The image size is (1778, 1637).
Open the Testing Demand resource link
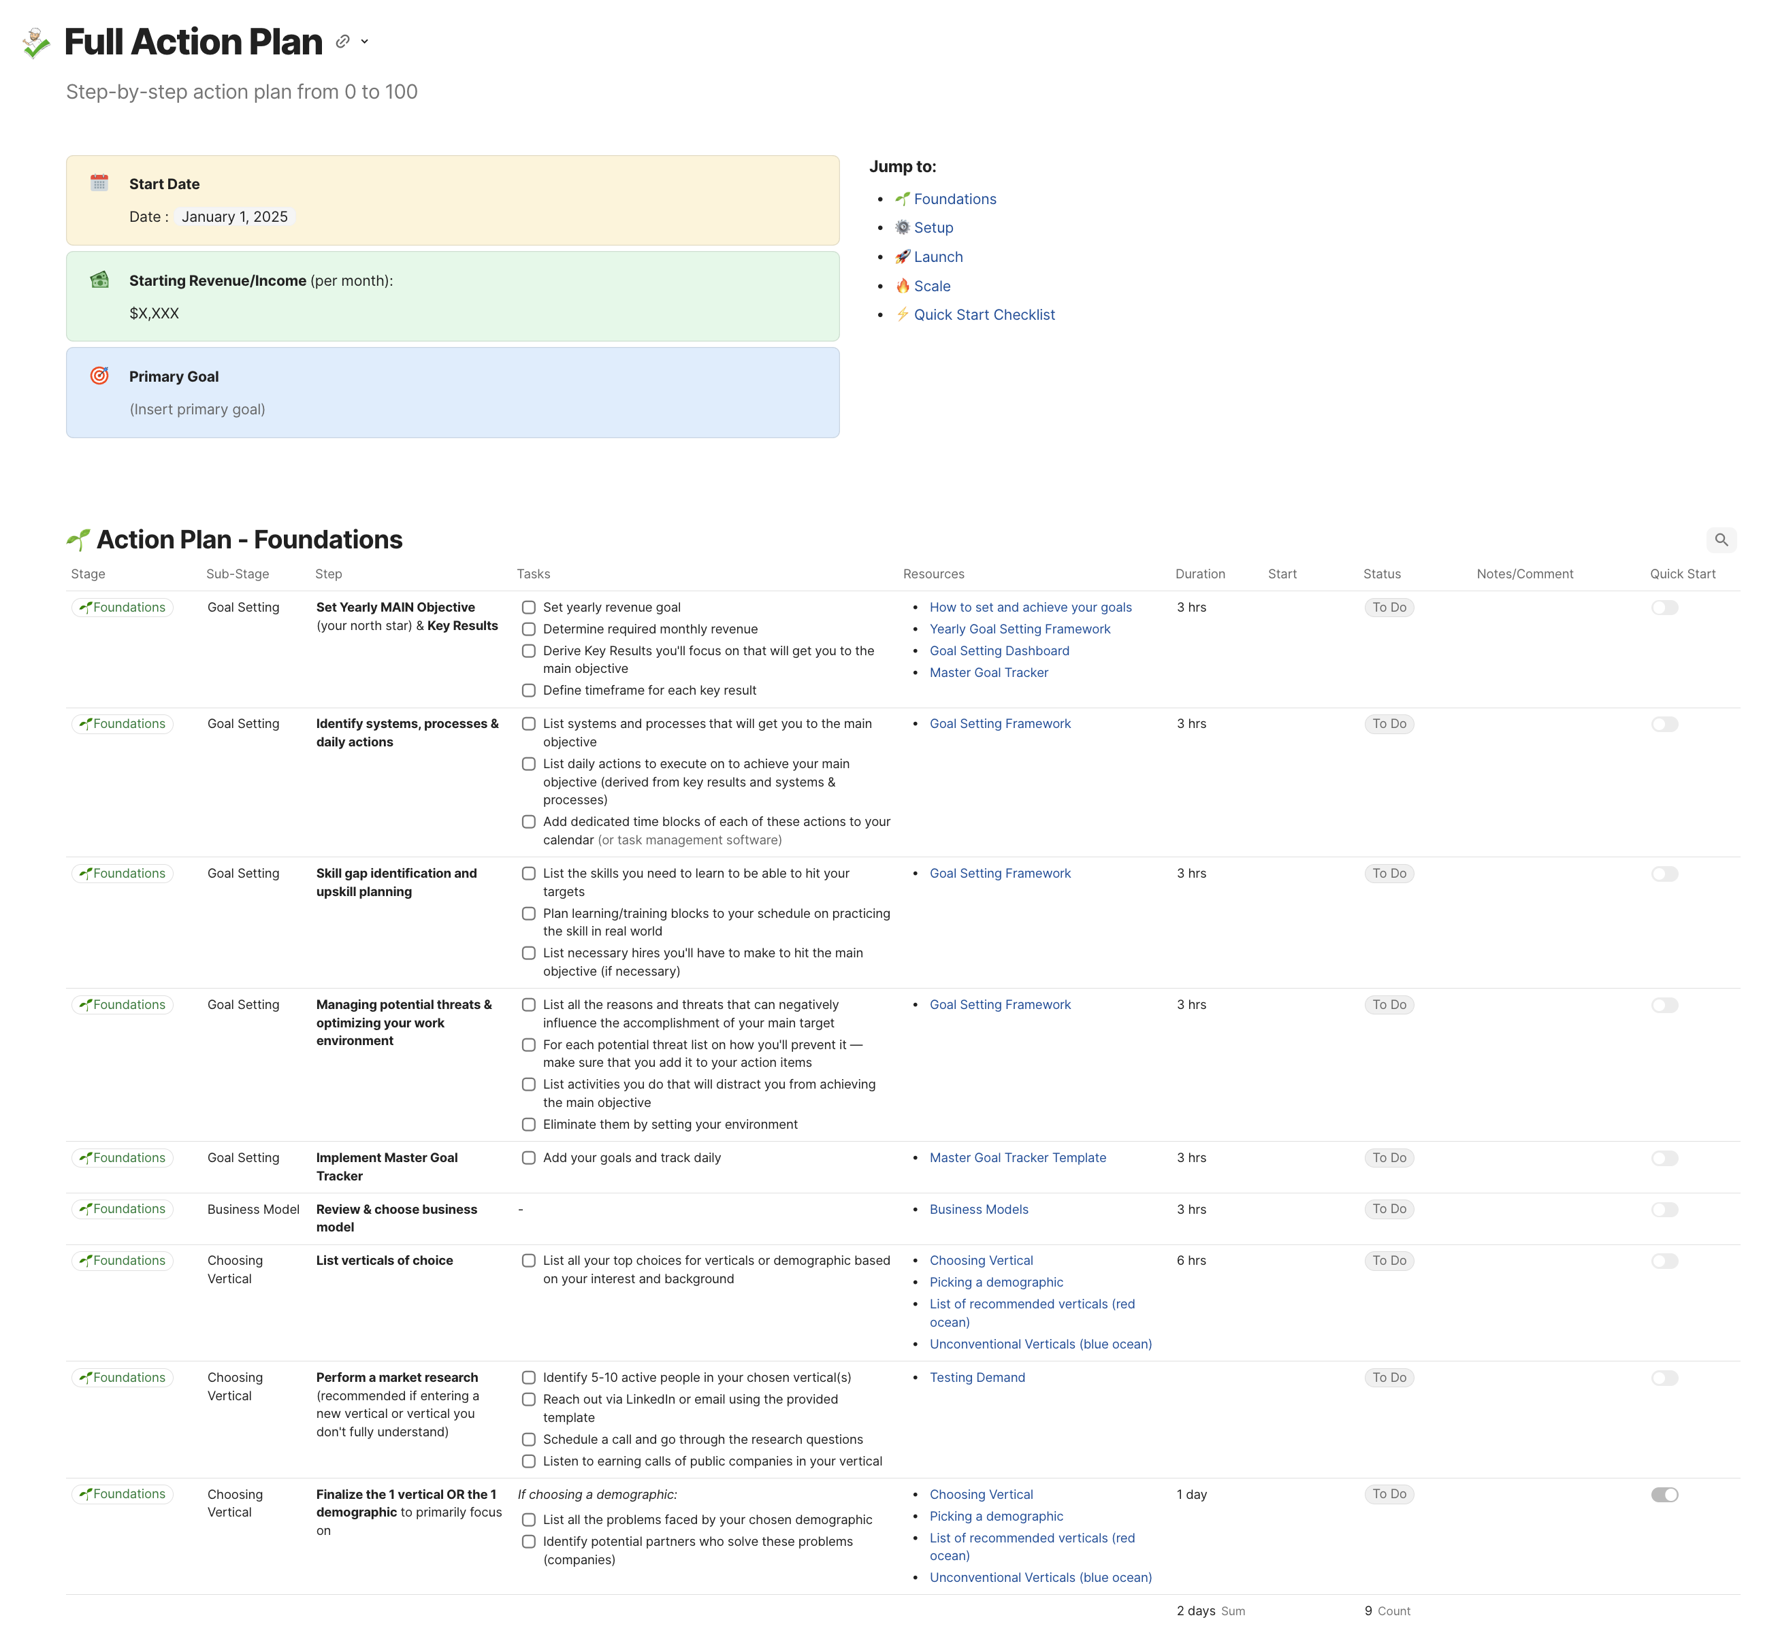pyautogui.click(x=976, y=1378)
